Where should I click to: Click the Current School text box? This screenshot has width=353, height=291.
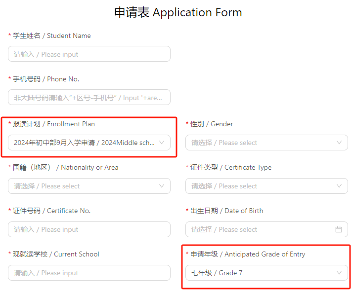tap(89, 273)
